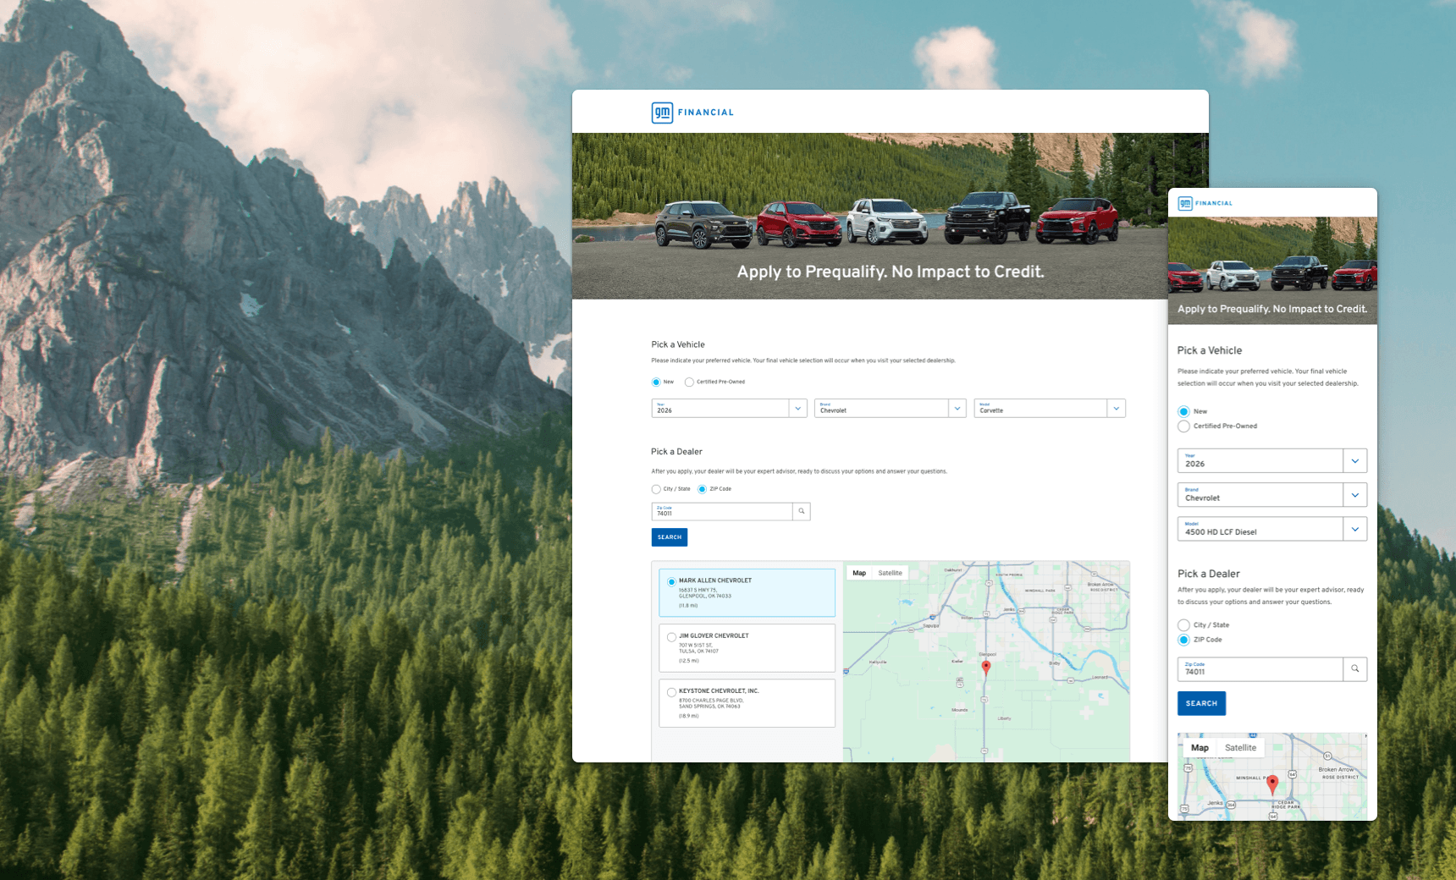
Task: Click the Zip Code field in desktop view
Action: point(722,511)
